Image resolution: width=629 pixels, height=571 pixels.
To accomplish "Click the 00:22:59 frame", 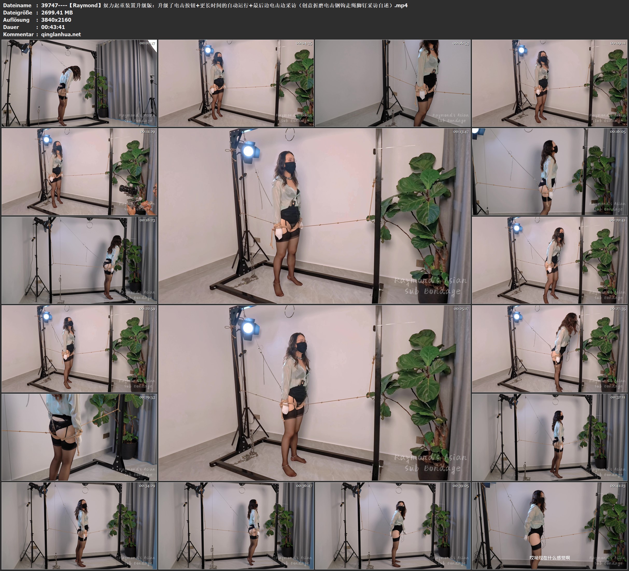I will 79,349.
